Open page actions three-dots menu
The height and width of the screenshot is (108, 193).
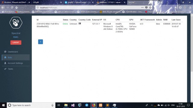(x=142, y=7)
